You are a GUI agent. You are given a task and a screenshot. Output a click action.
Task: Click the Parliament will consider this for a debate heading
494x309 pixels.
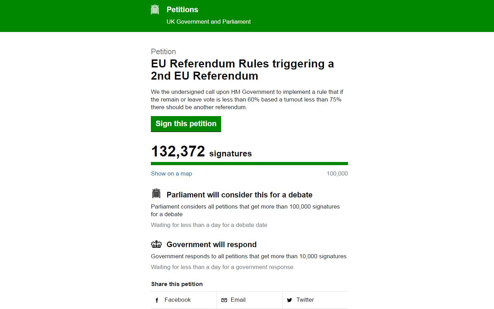click(240, 195)
